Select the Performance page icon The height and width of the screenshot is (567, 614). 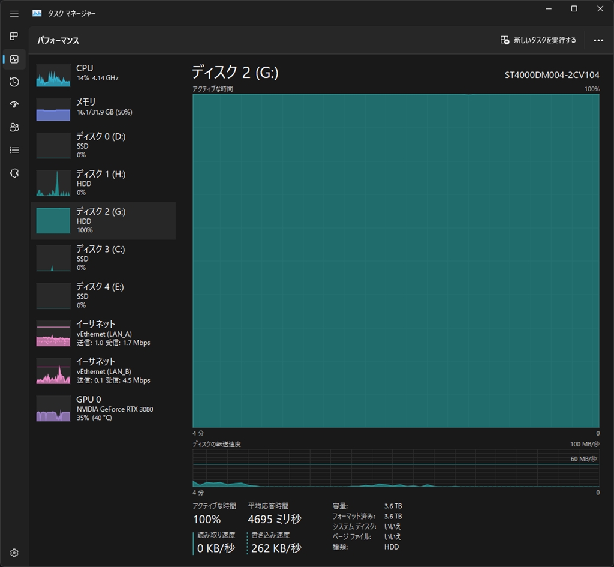[x=14, y=59]
